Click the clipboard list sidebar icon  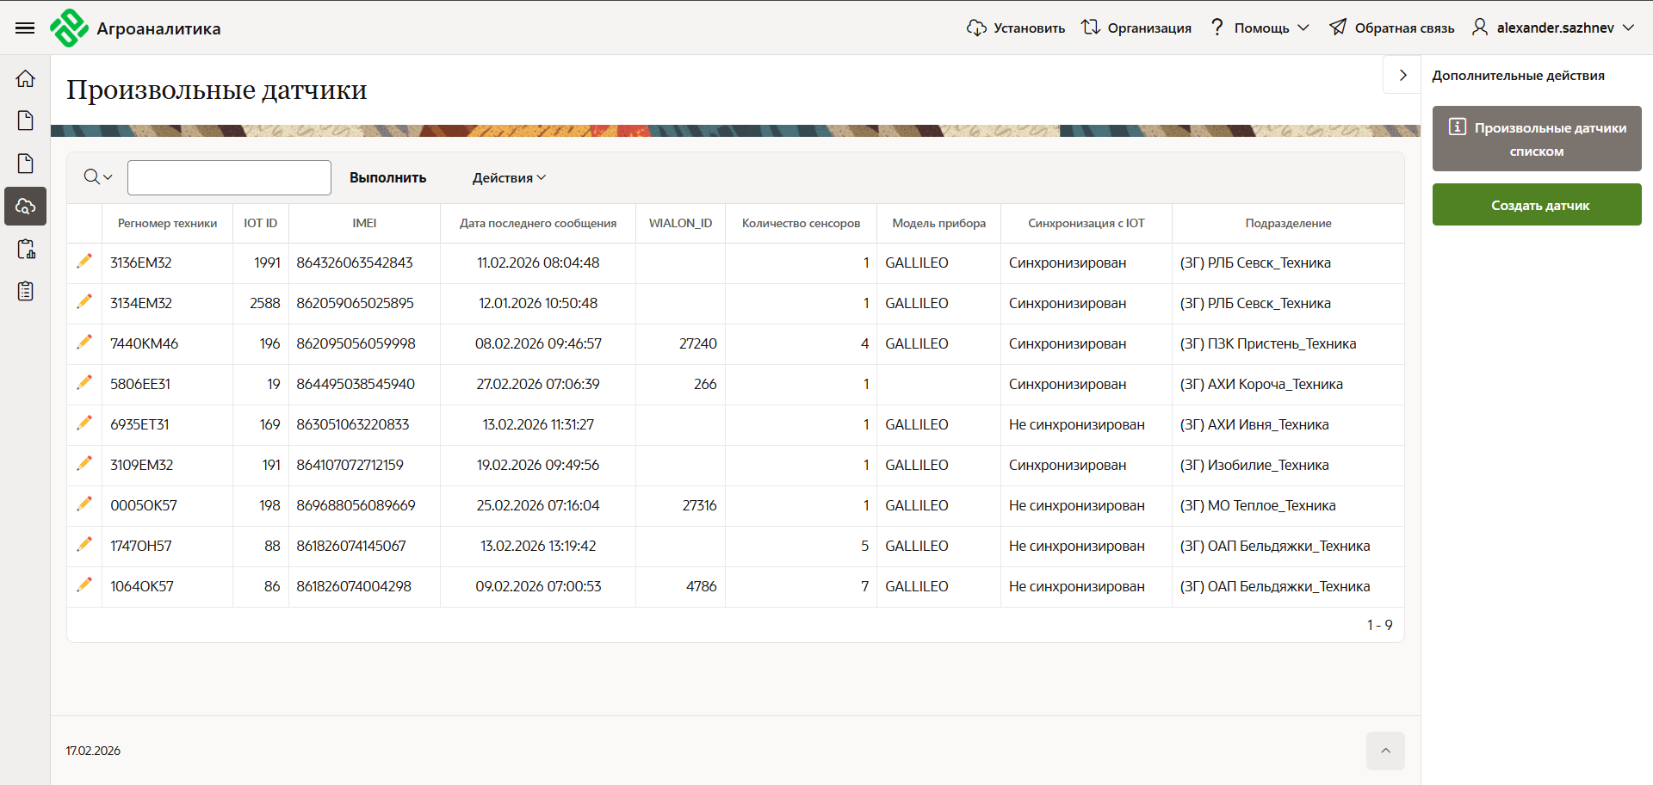(x=26, y=291)
